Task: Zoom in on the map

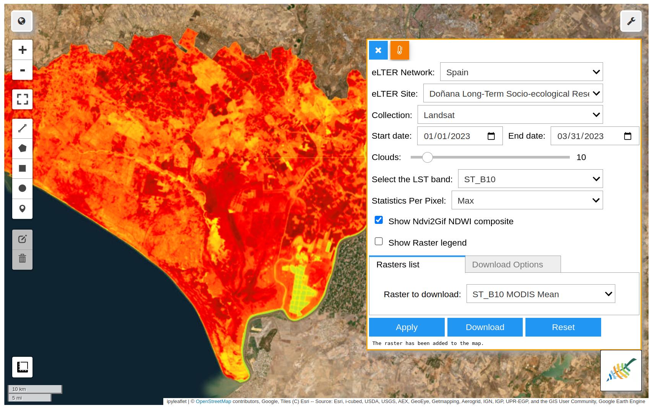Action: (22, 50)
